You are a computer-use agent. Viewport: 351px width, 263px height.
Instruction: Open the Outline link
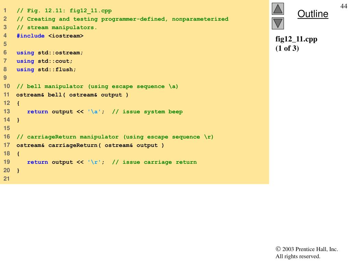pos(313,14)
